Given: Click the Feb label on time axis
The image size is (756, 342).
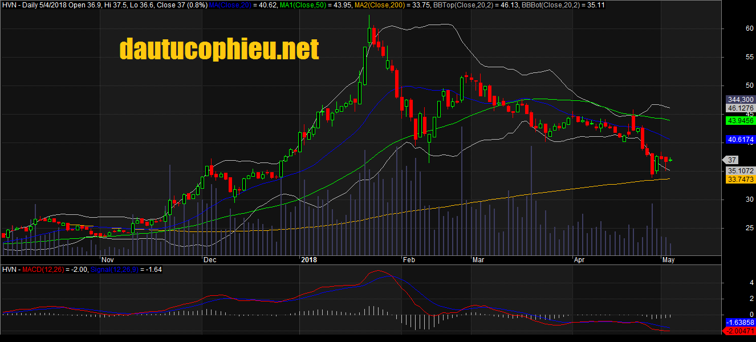Looking at the screenshot, I should [408, 259].
